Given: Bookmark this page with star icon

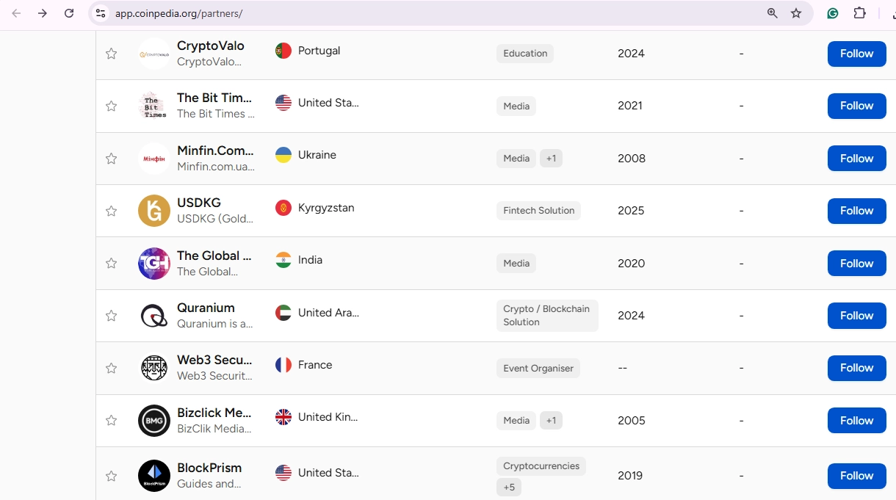Looking at the screenshot, I should (796, 13).
